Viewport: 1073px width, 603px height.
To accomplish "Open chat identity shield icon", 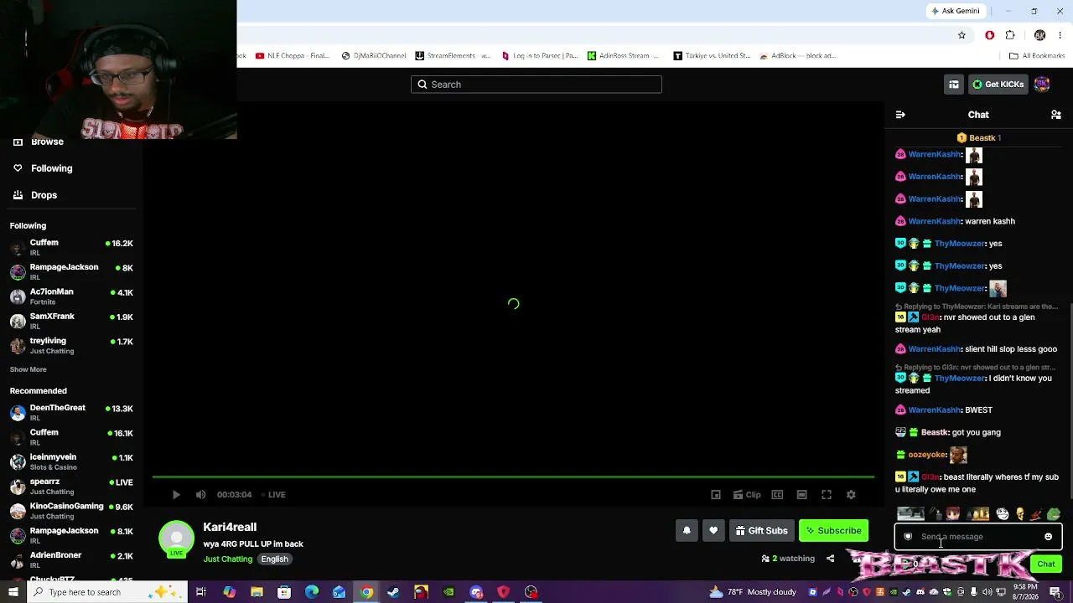I will 908,537.
